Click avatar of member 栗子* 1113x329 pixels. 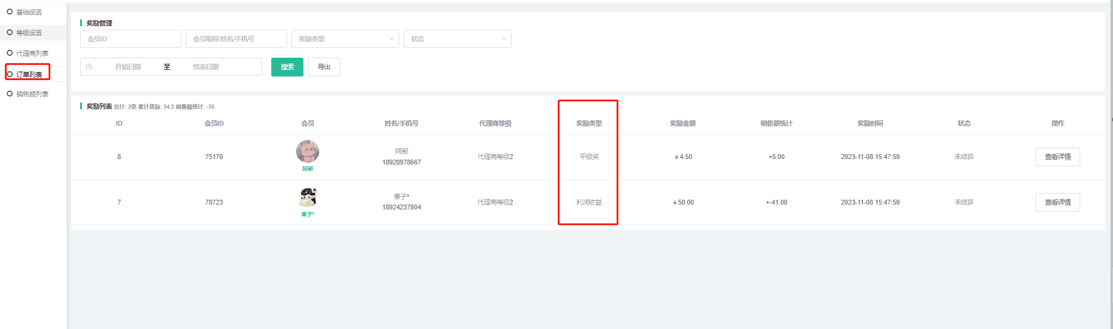click(308, 197)
